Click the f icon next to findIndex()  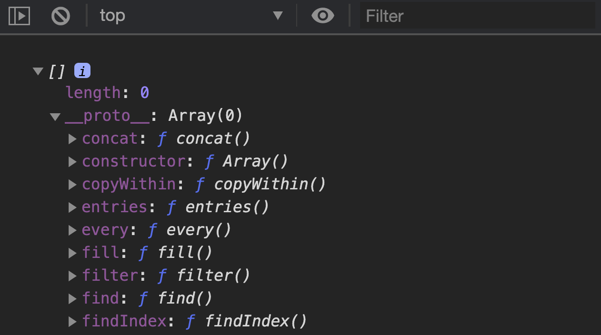[x=190, y=321]
